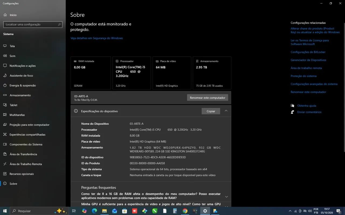Open Veja detalhes em Segurança do Windows
The image size is (345, 215).
[x=97, y=38]
